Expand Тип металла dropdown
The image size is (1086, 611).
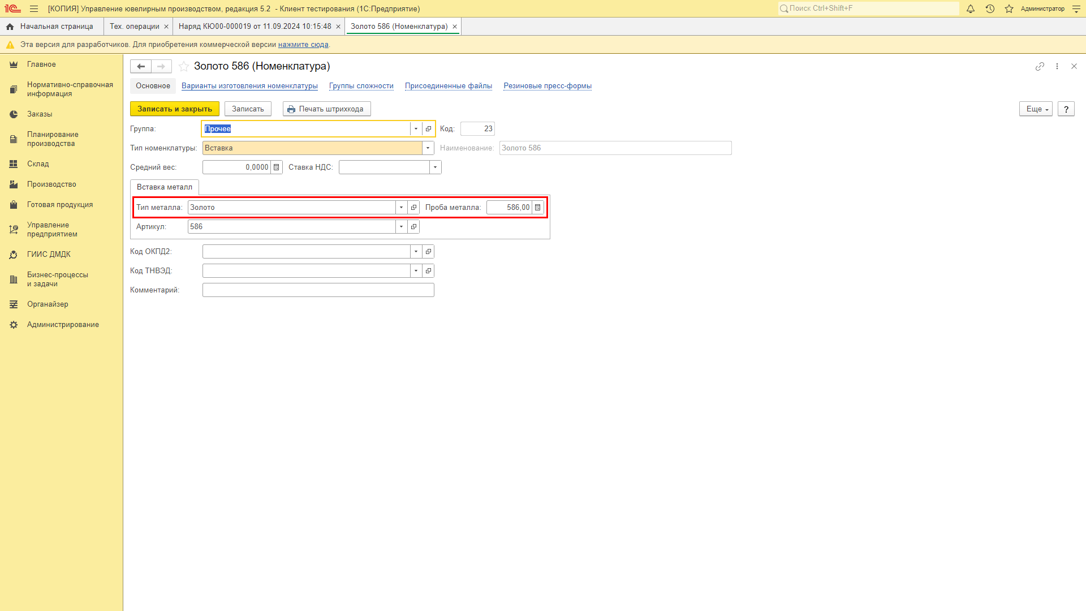coord(401,207)
